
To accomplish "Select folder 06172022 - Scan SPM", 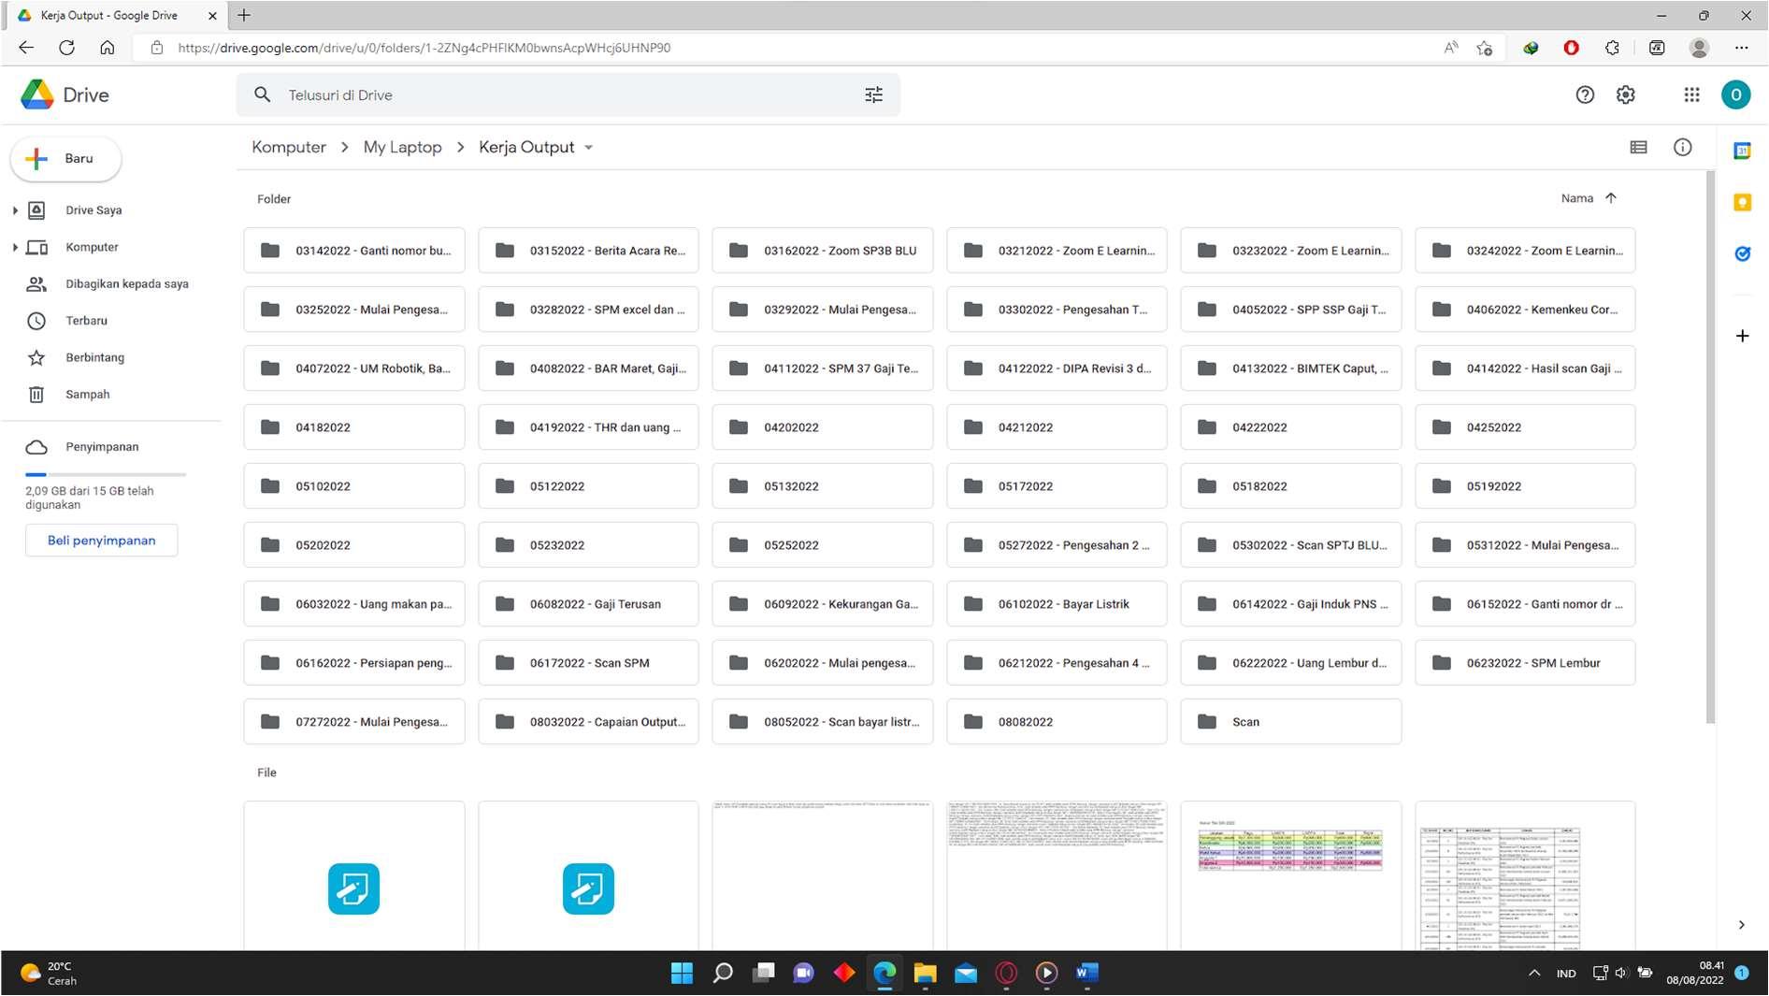I will [x=588, y=663].
